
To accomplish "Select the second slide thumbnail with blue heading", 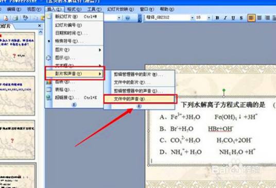I will point(17,96).
